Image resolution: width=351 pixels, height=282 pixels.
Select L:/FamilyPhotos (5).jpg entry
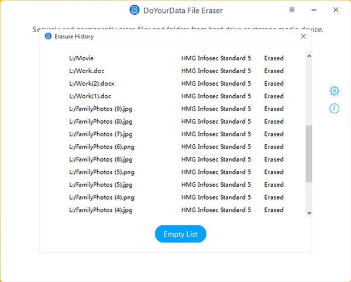[101, 184]
